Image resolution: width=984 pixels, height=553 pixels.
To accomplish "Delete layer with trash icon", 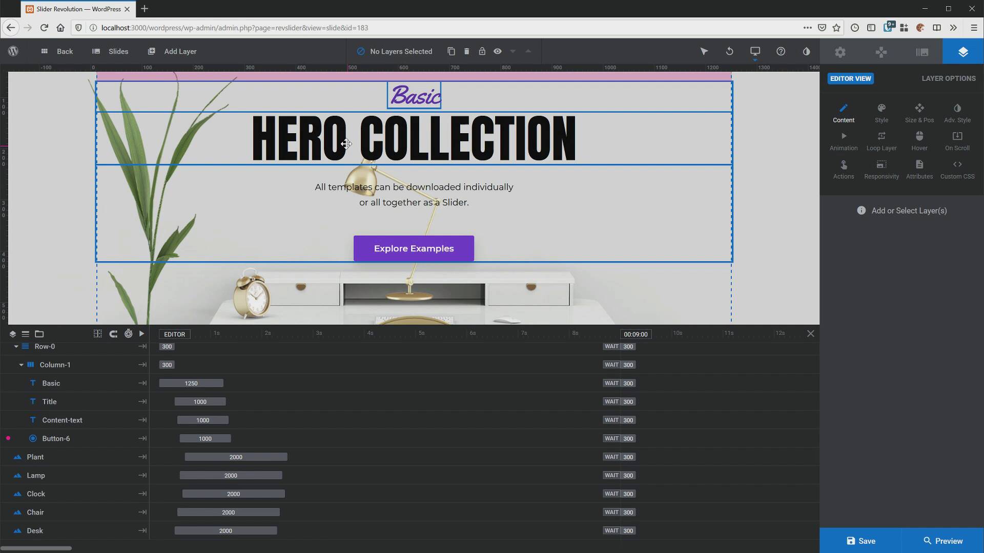I will point(466,51).
